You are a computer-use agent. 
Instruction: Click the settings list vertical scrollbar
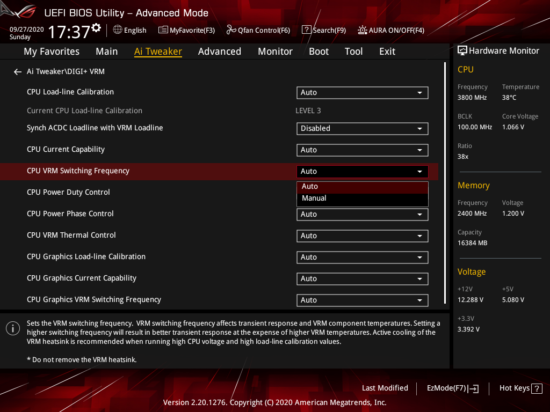[445, 183]
